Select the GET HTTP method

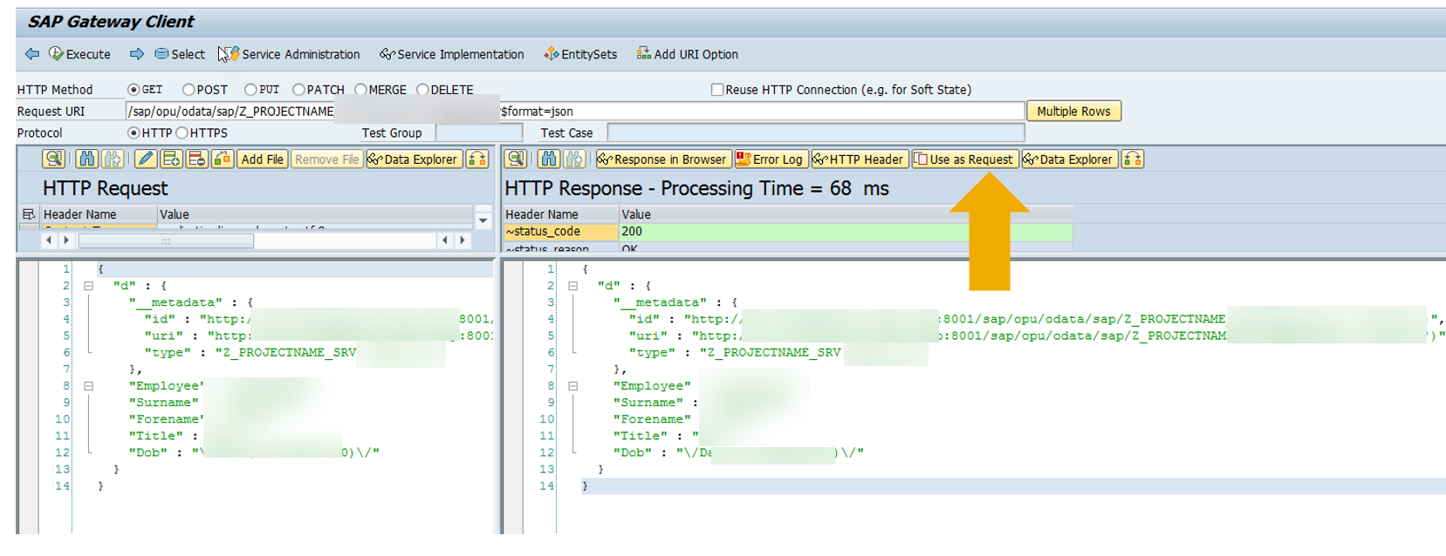pyautogui.click(x=134, y=90)
